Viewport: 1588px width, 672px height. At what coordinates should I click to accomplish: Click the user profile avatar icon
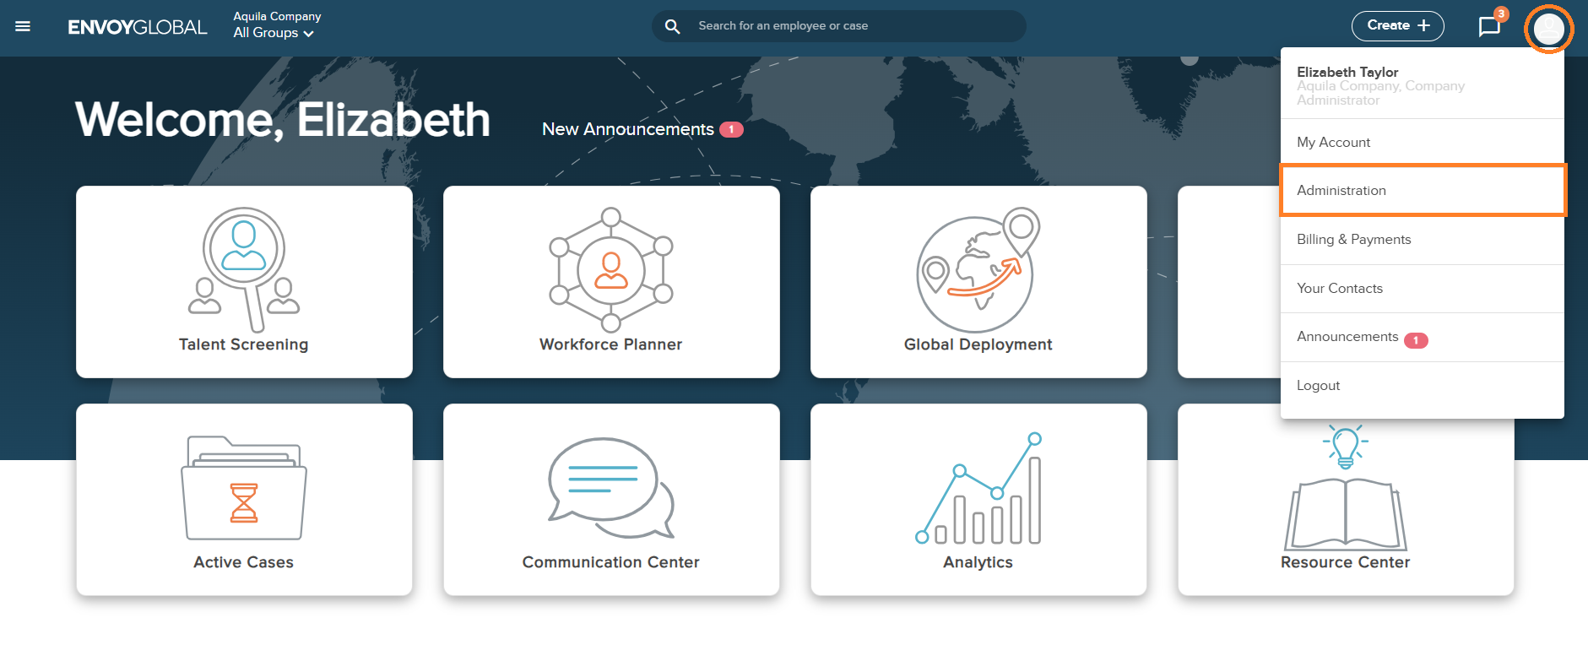(x=1548, y=29)
